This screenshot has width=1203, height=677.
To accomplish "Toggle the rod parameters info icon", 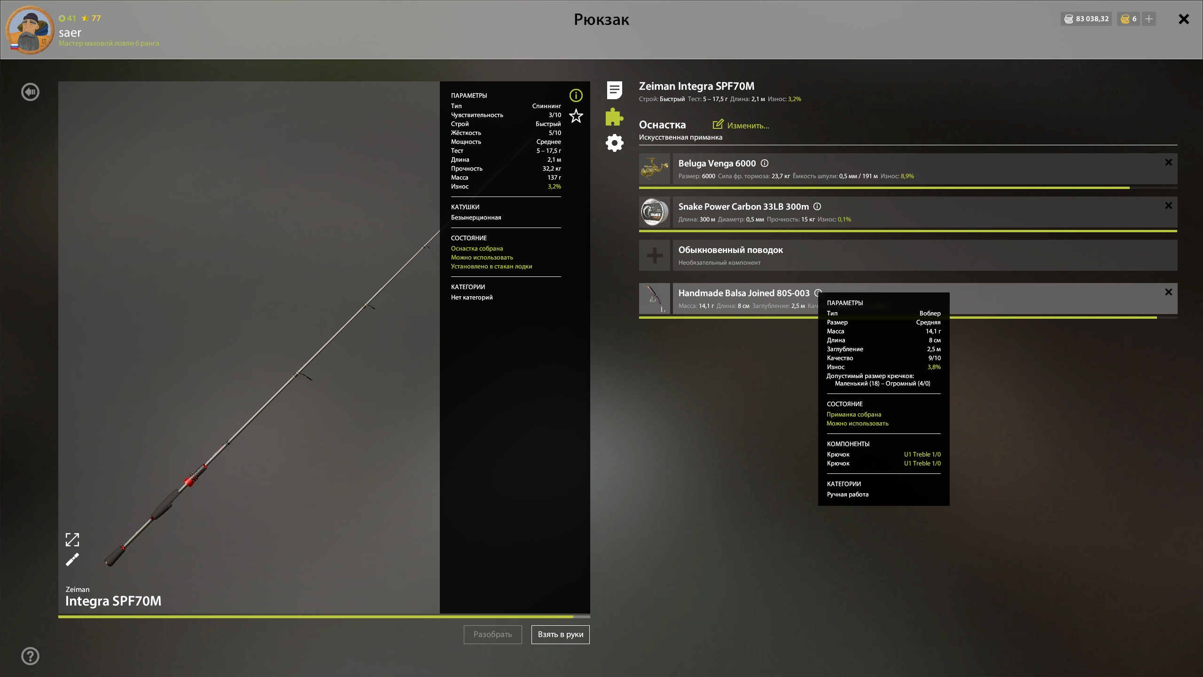I will (x=576, y=95).
